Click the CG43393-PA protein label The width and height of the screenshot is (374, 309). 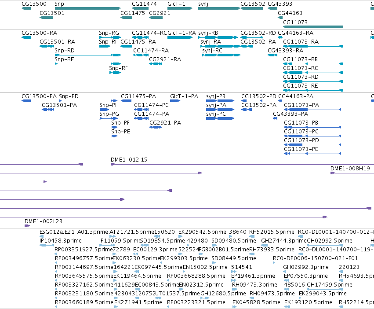(x=290, y=114)
